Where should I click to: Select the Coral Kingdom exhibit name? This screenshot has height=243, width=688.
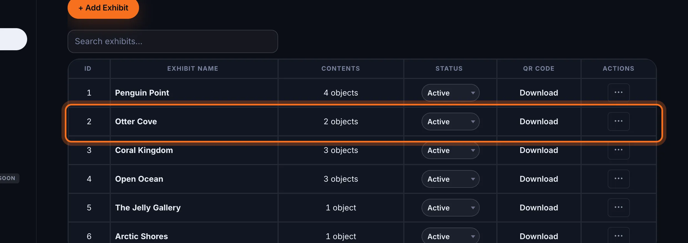pos(144,150)
